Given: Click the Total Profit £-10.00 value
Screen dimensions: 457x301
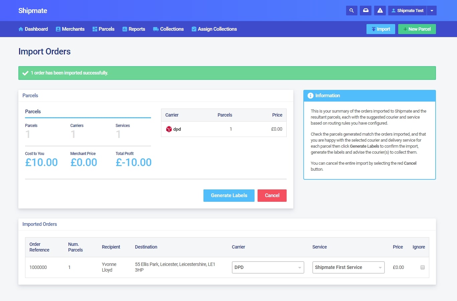Looking at the screenshot, I should [134, 162].
